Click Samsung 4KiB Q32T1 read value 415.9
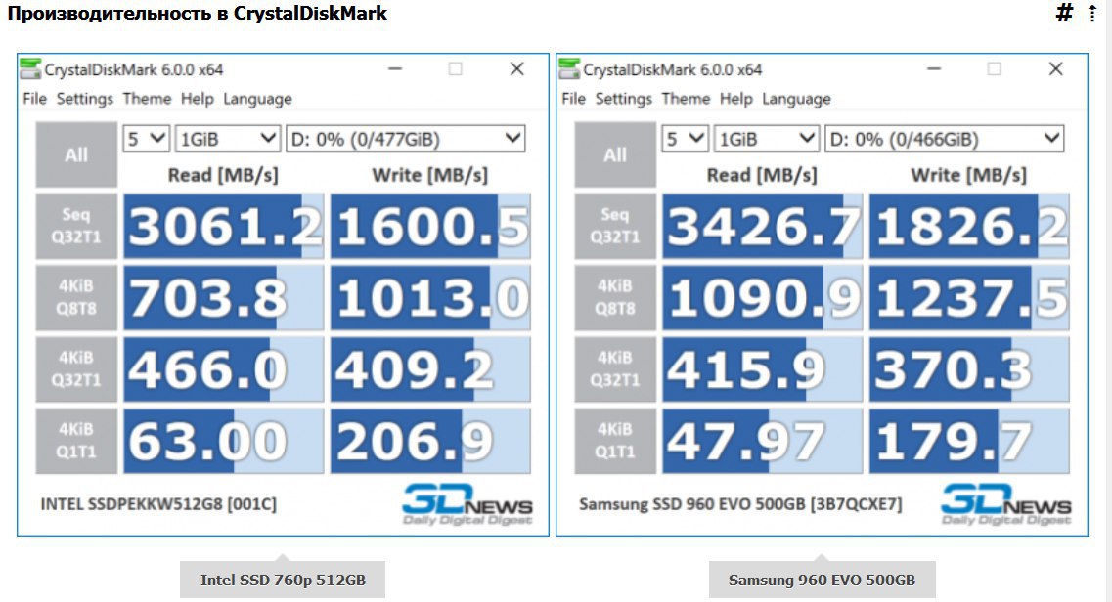 [x=763, y=369]
